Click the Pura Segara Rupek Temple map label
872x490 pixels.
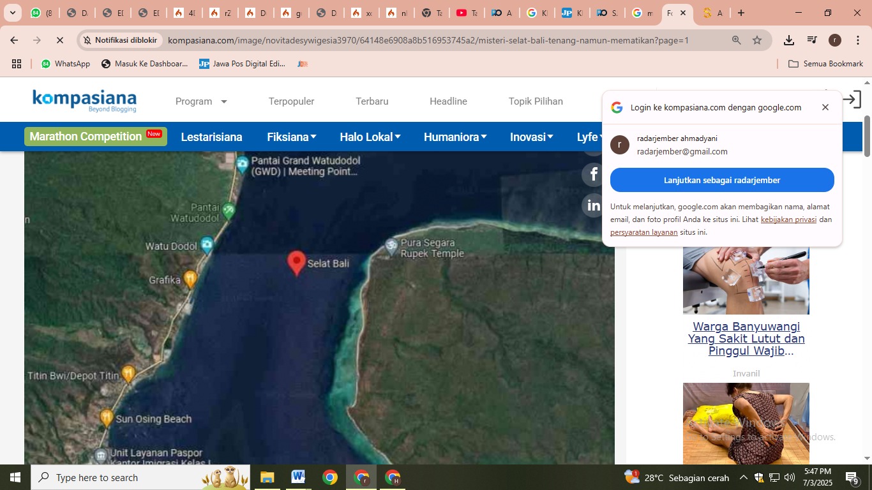[432, 248]
